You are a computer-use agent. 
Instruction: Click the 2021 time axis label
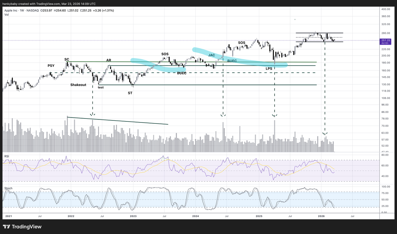click(x=9, y=216)
